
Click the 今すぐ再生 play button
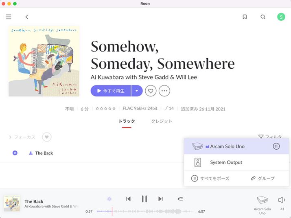[x=111, y=91]
